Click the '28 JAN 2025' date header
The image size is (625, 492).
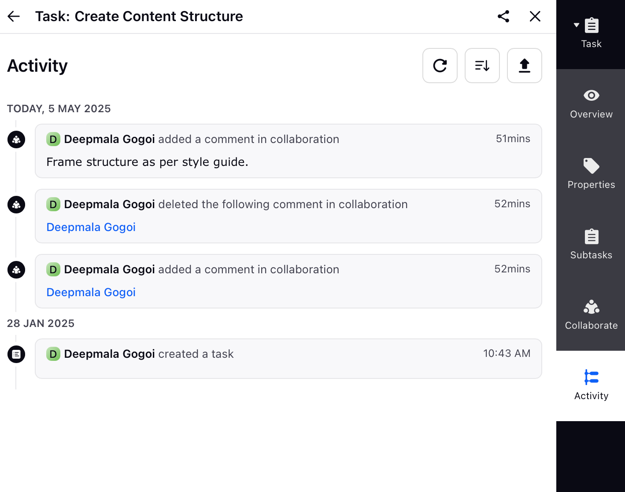[41, 323]
